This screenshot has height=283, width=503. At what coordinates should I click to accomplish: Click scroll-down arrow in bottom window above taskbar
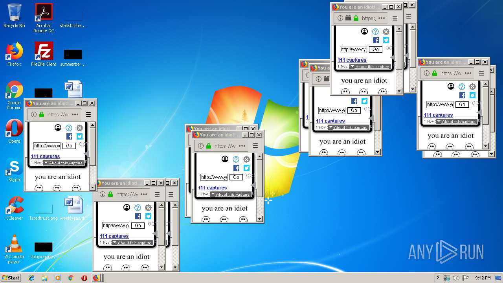point(162,268)
